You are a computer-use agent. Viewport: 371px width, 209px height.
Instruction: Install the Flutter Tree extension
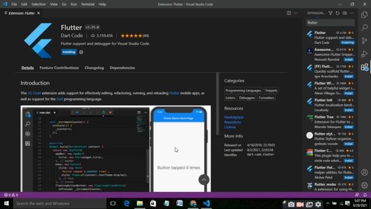click(x=348, y=127)
